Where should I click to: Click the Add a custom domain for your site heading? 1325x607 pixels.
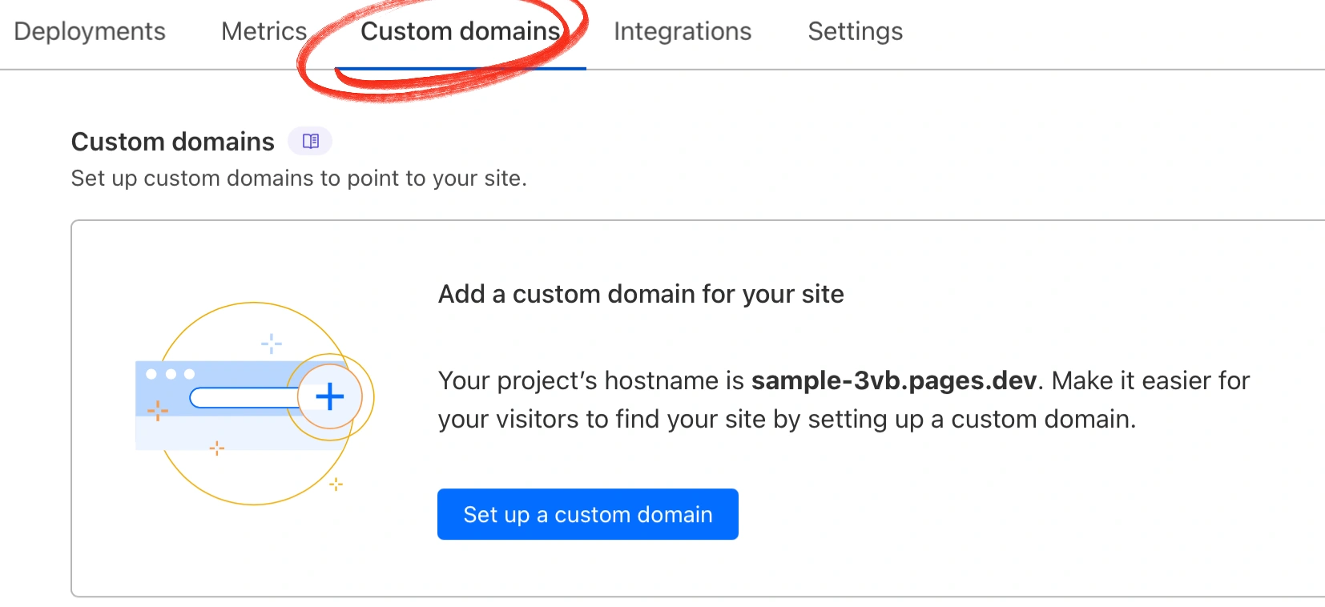(640, 294)
